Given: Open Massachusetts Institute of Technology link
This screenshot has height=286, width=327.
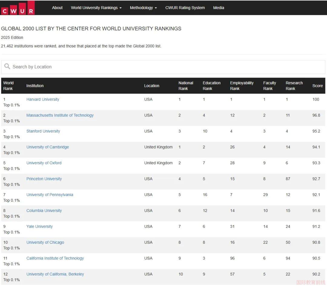Looking at the screenshot, I should 60,115.
